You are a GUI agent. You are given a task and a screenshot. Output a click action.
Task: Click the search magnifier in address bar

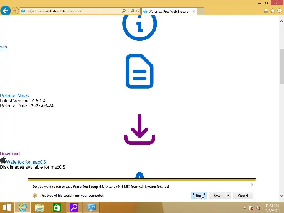click(x=124, y=11)
